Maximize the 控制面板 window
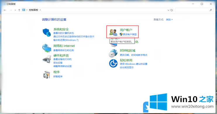The width and height of the screenshot is (217, 114). click(202, 4)
